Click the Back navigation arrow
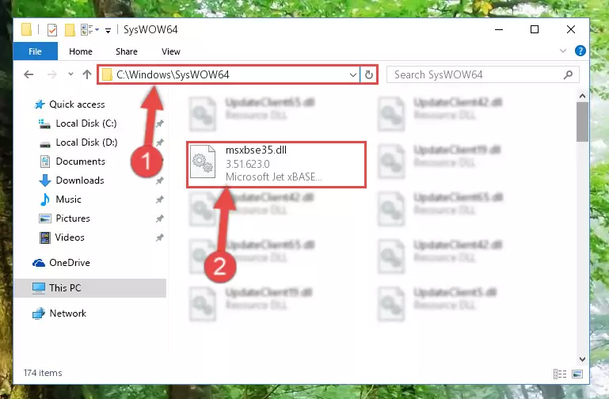Viewport: 609px width, 399px height. pyautogui.click(x=29, y=74)
